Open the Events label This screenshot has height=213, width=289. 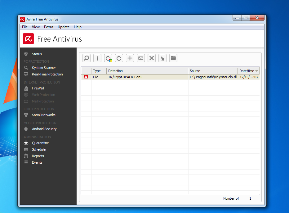37,162
